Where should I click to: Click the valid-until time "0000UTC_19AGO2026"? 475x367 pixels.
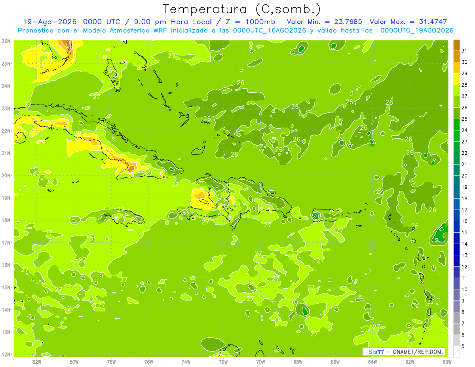pos(417,30)
